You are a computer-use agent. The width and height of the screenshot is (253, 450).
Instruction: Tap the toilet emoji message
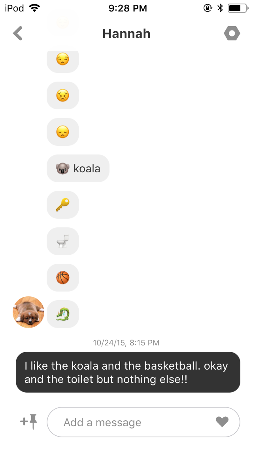coord(63,241)
